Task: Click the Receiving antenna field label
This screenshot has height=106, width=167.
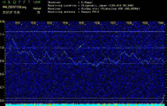Action: coord(61,12)
